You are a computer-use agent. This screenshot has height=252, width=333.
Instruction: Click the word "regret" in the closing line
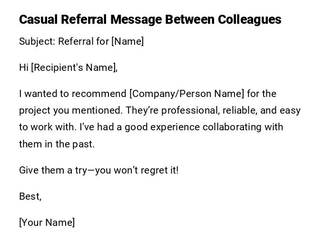tap(153, 170)
